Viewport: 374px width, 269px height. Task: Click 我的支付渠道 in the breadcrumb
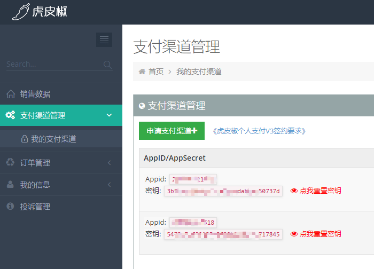pos(199,72)
